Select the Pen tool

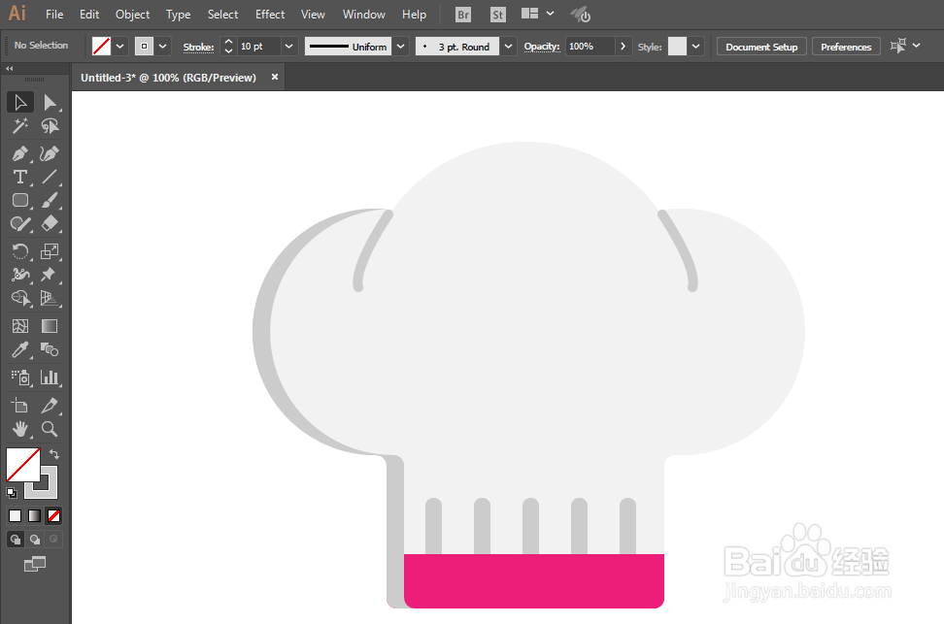[19, 154]
